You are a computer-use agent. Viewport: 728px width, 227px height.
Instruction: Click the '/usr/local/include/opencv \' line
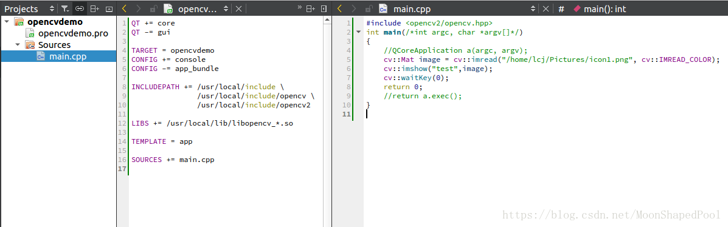coord(256,96)
